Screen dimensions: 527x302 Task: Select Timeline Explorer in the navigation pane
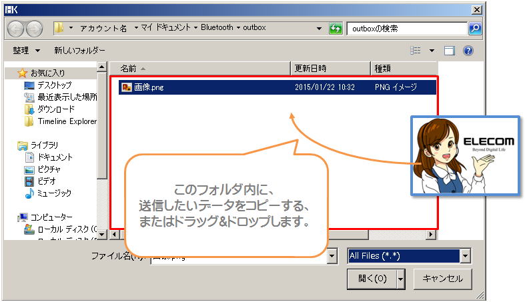pyautogui.click(x=67, y=121)
